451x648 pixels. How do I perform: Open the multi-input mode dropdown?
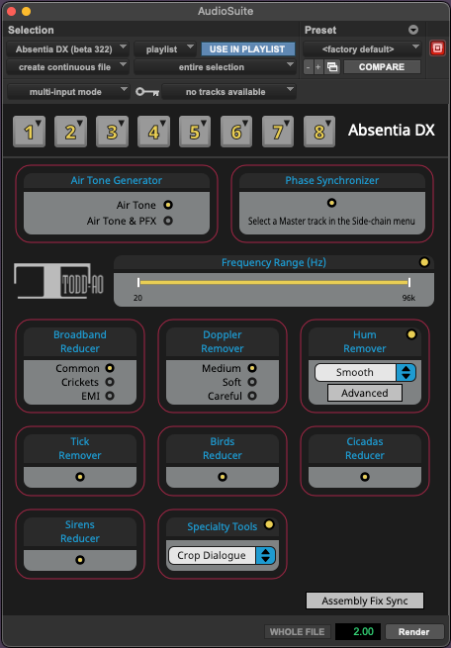point(68,92)
